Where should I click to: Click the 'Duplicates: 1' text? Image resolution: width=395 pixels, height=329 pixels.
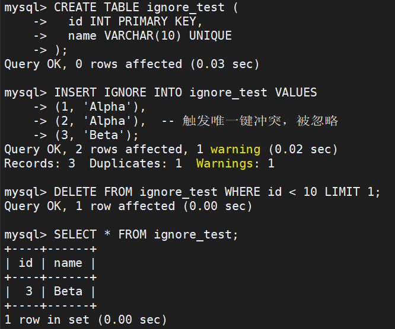(x=135, y=163)
